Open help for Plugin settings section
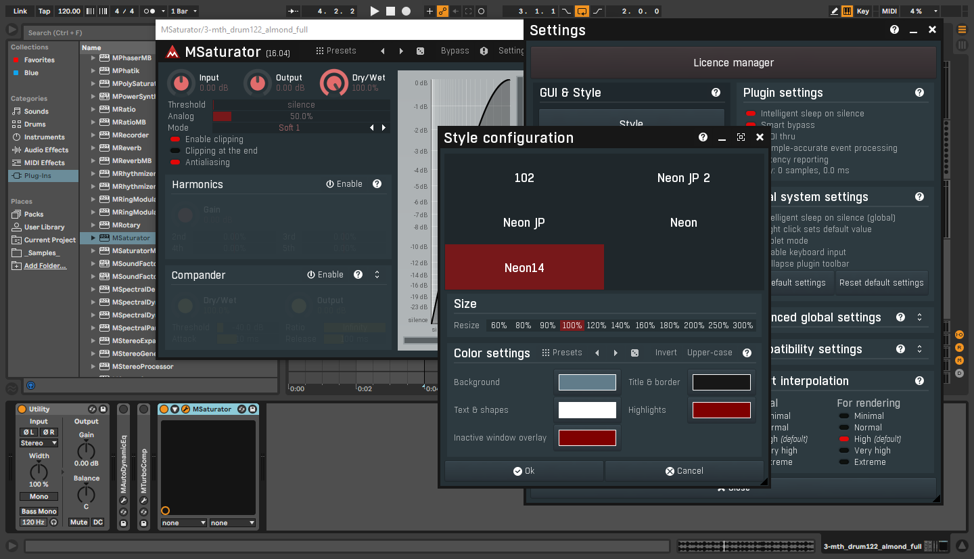The width and height of the screenshot is (974, 559). pyautogui.click(x=919, y=93)
